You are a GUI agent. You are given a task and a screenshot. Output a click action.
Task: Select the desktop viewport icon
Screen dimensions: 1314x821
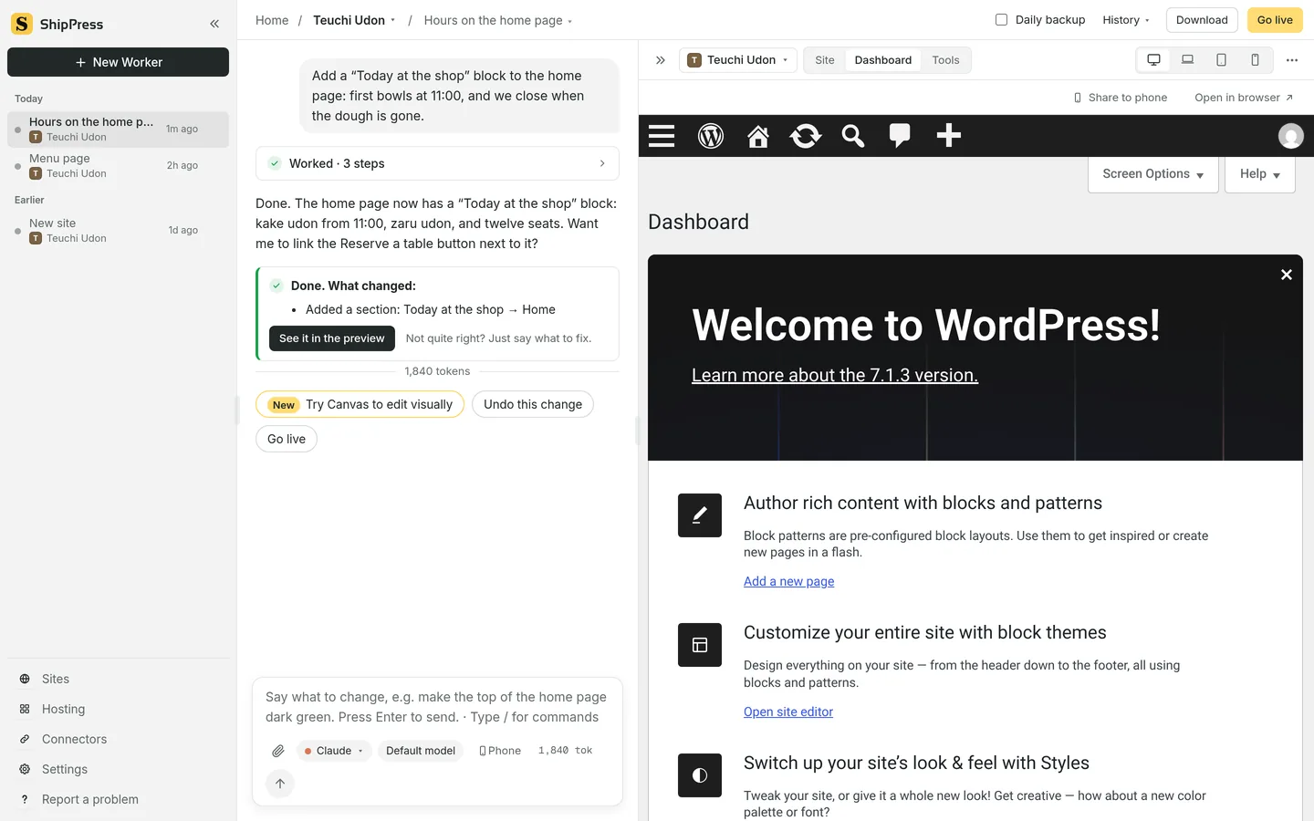1153,60
